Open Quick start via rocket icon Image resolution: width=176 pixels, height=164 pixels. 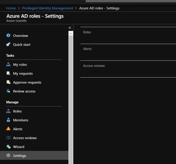point(8,44)
